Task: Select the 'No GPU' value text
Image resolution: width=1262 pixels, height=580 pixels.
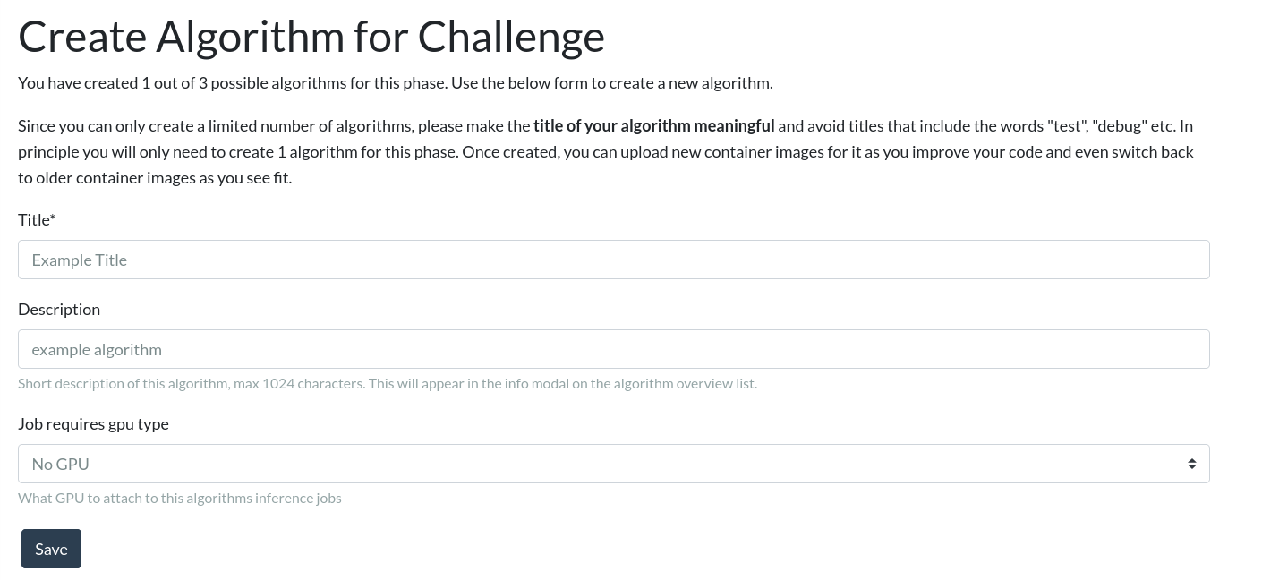Action: pos(60,464)
